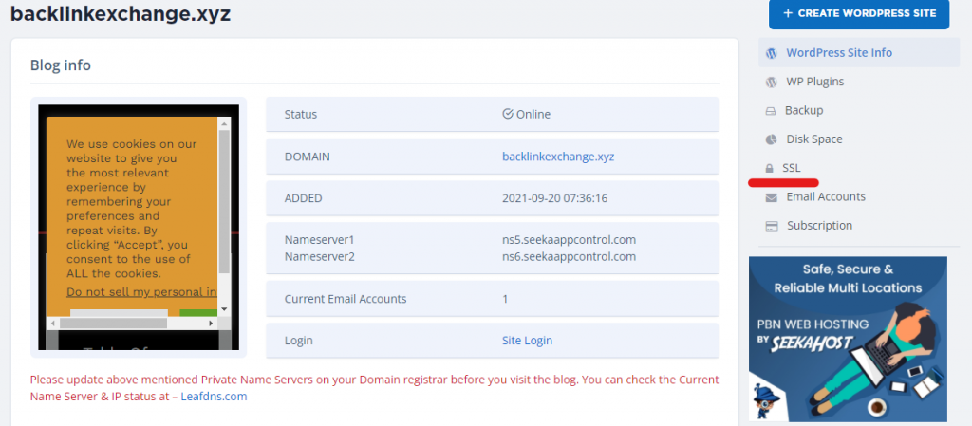Open the WordPress Site Info menu item

(x=858, y=52)
